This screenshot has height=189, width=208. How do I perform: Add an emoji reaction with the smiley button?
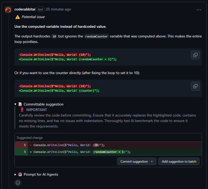(18, 182)
